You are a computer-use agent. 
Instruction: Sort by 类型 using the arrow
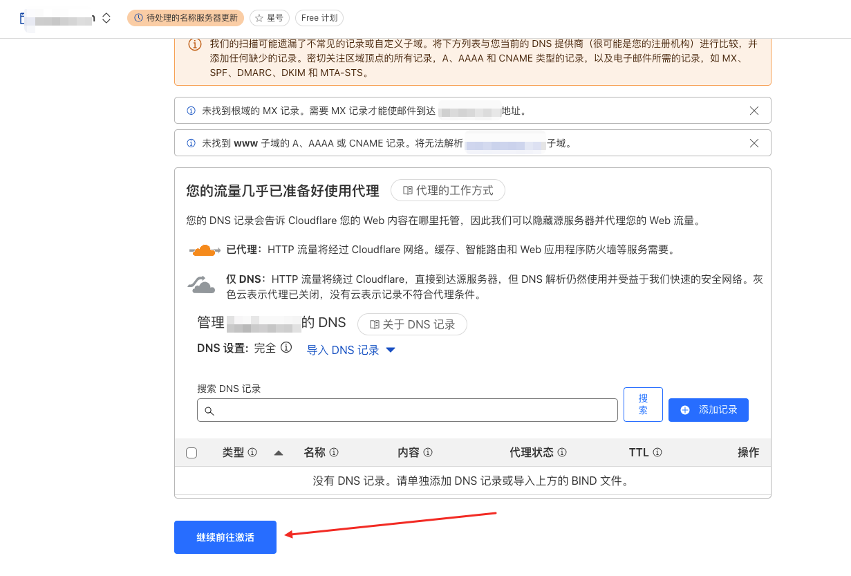coord(279,453)
